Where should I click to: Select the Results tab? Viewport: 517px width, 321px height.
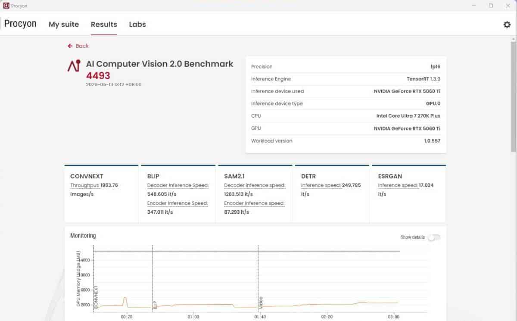104,25
